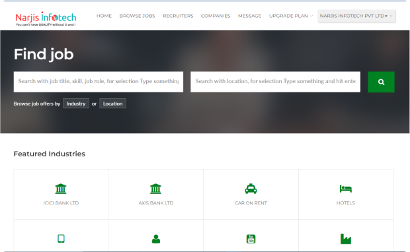Open the HOME menu item
Image resolution: width=410 pixels, height=252 pixels.
point(104,16)
